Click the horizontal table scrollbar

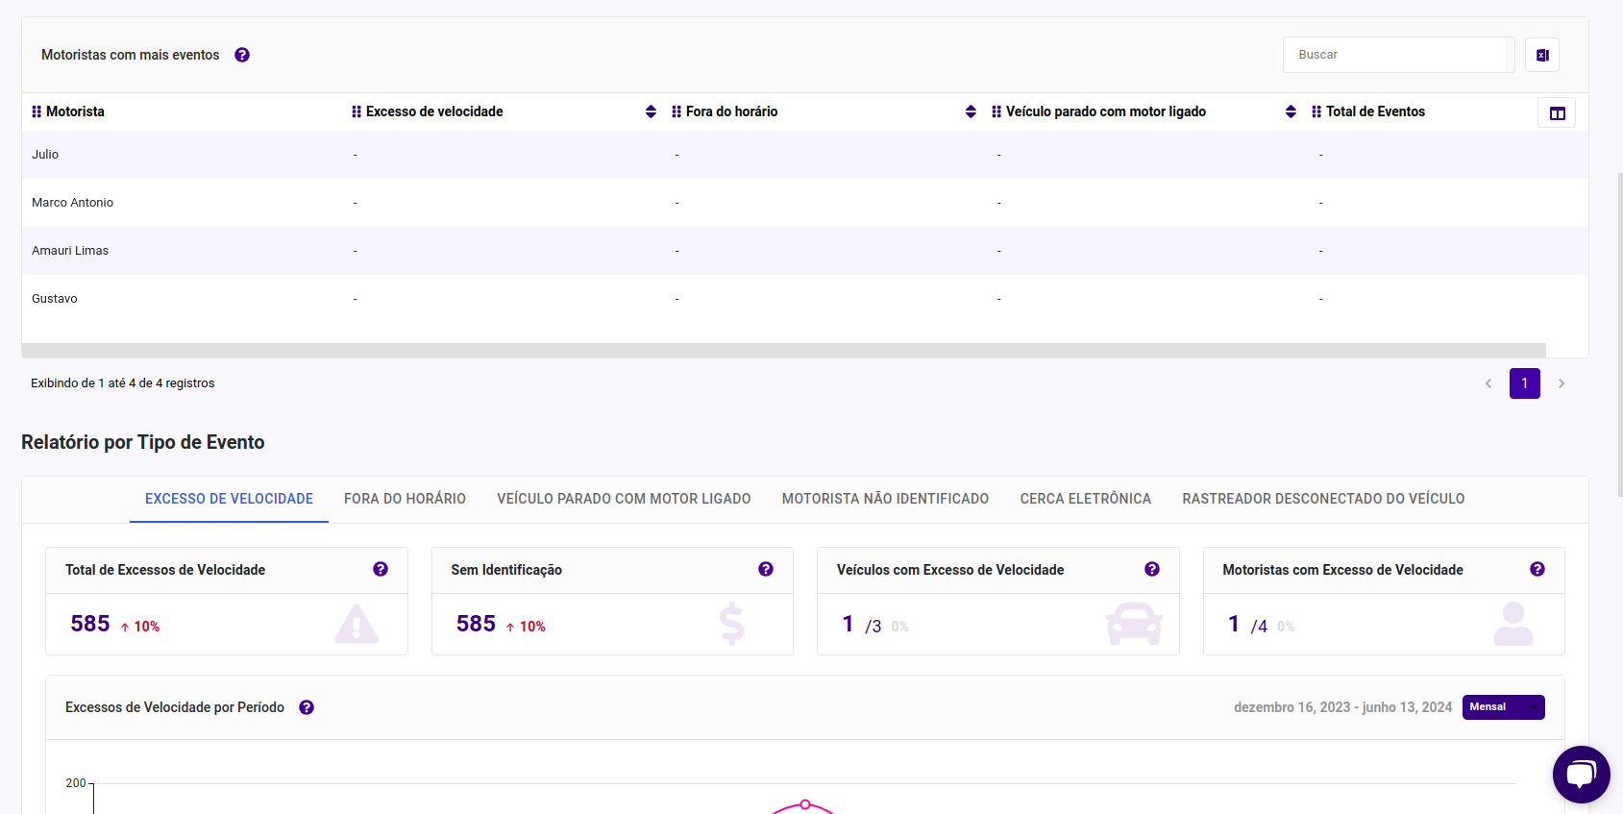coord(783,351)
